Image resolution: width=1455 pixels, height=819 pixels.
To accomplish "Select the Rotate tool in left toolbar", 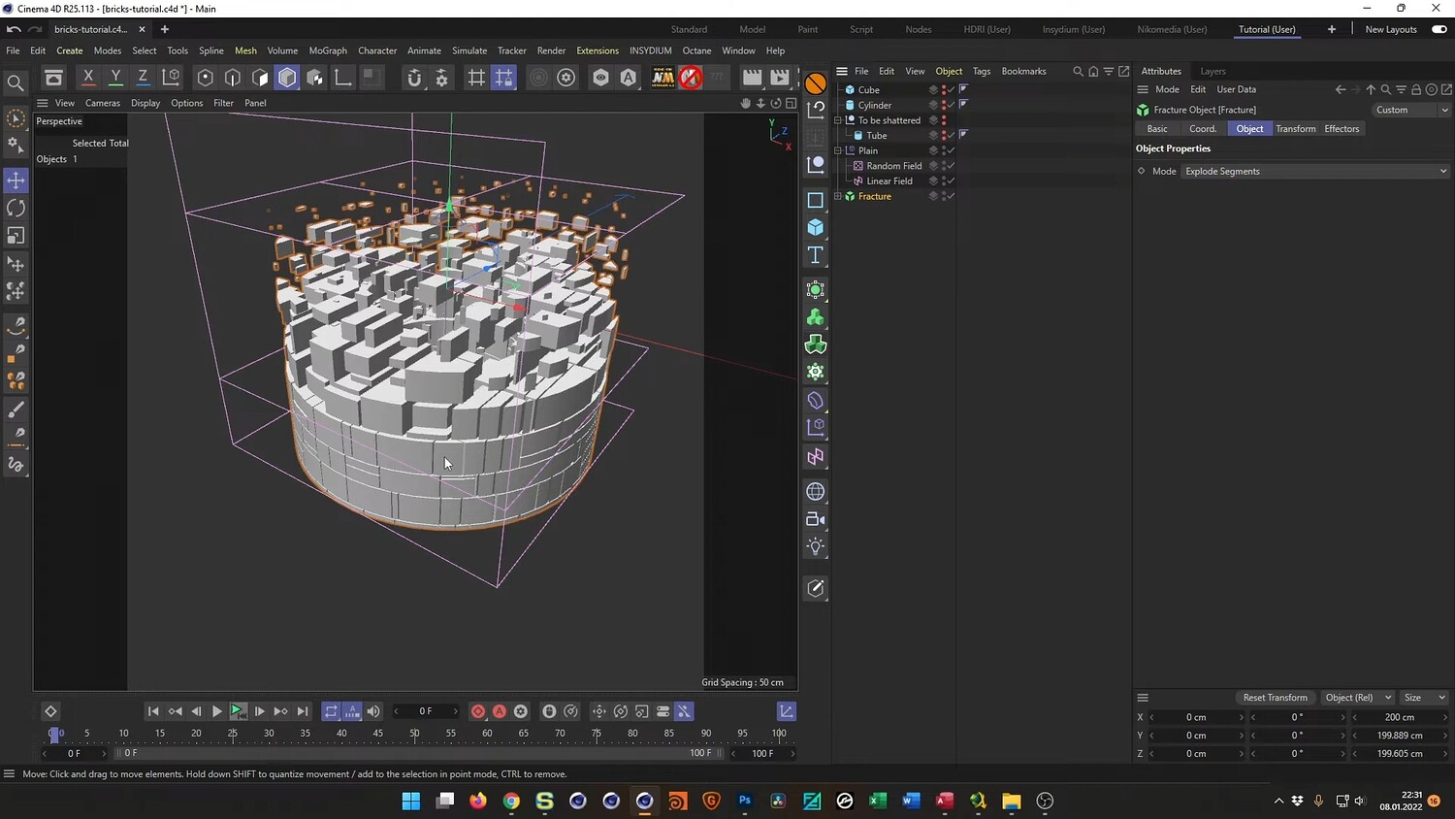I will [x=16, y=208].
